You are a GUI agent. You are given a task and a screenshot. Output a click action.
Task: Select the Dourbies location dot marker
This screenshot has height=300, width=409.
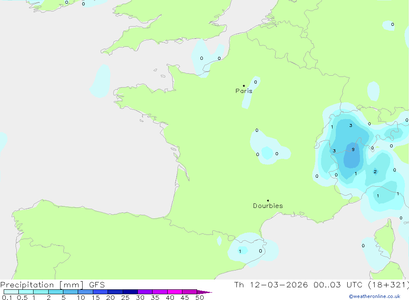(268, 201)
